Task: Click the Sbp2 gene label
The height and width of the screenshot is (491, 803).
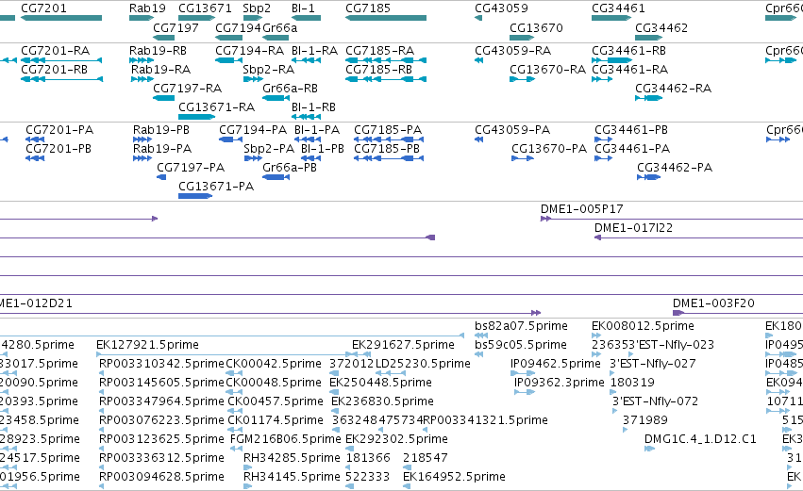Action: click(x=257, y=8)
